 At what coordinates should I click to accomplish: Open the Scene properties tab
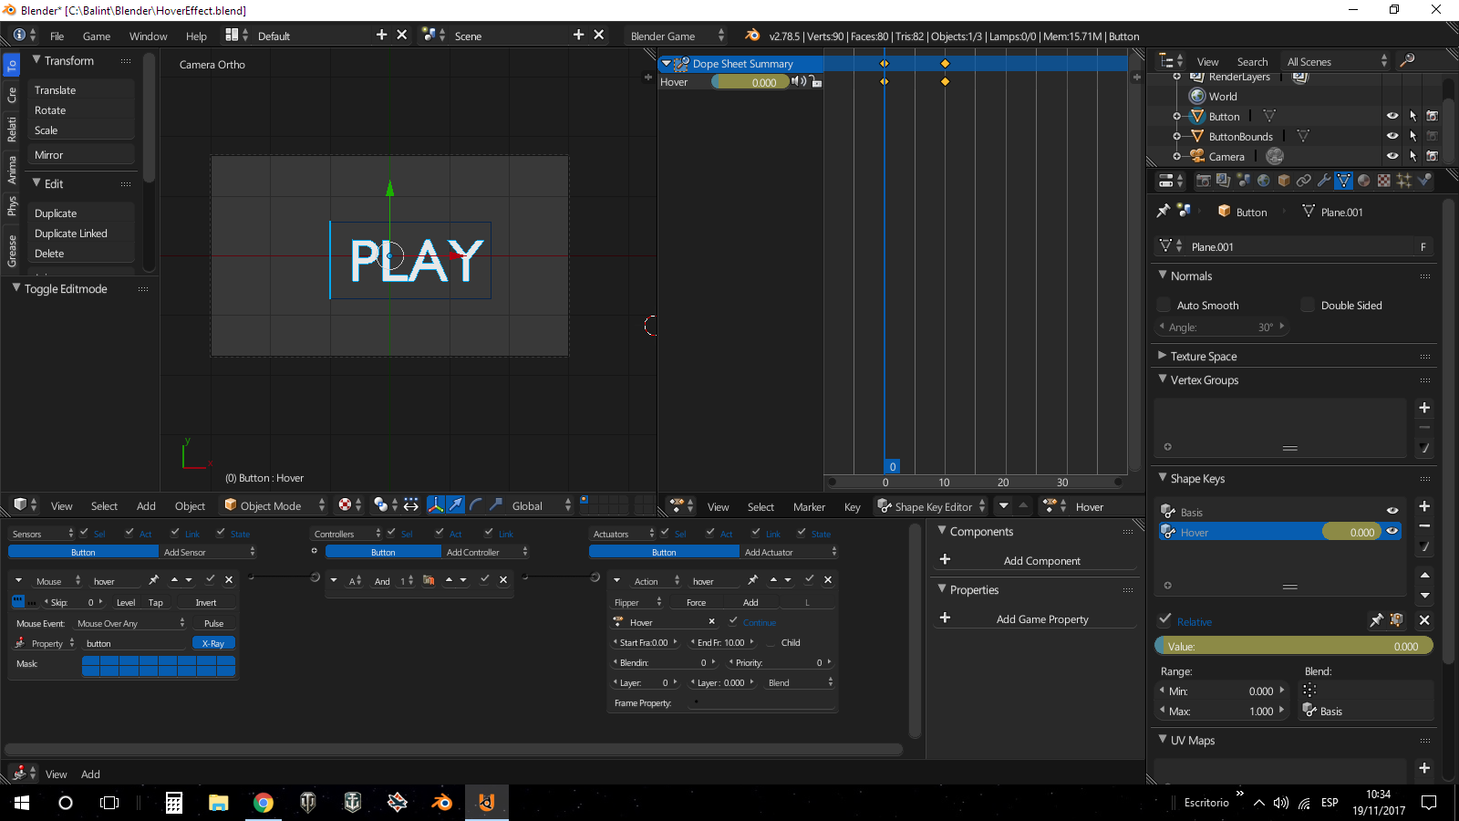[x=1243, y=181]
